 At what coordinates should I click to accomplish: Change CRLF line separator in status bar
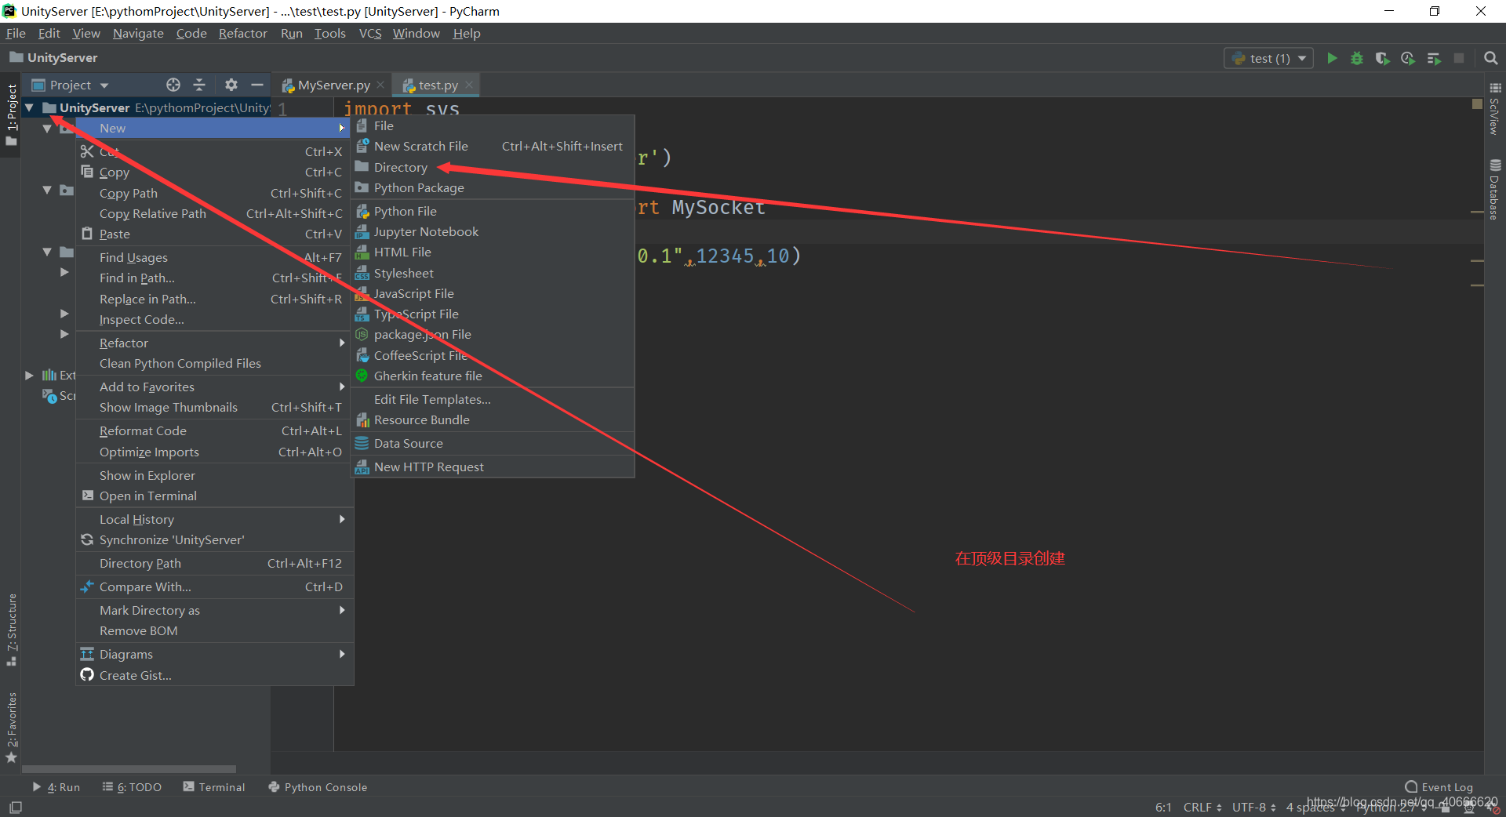pyautogui.click(x=1202, y=807)
